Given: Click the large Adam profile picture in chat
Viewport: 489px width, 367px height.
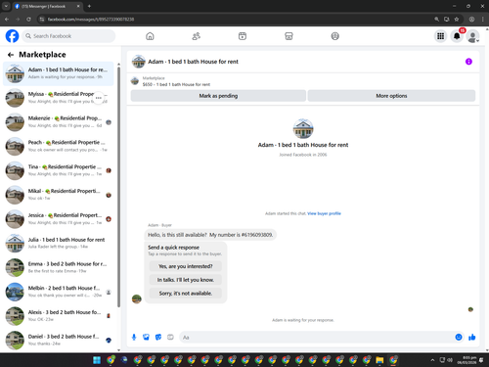Looking at the screenshot, I should coord(303,128).
